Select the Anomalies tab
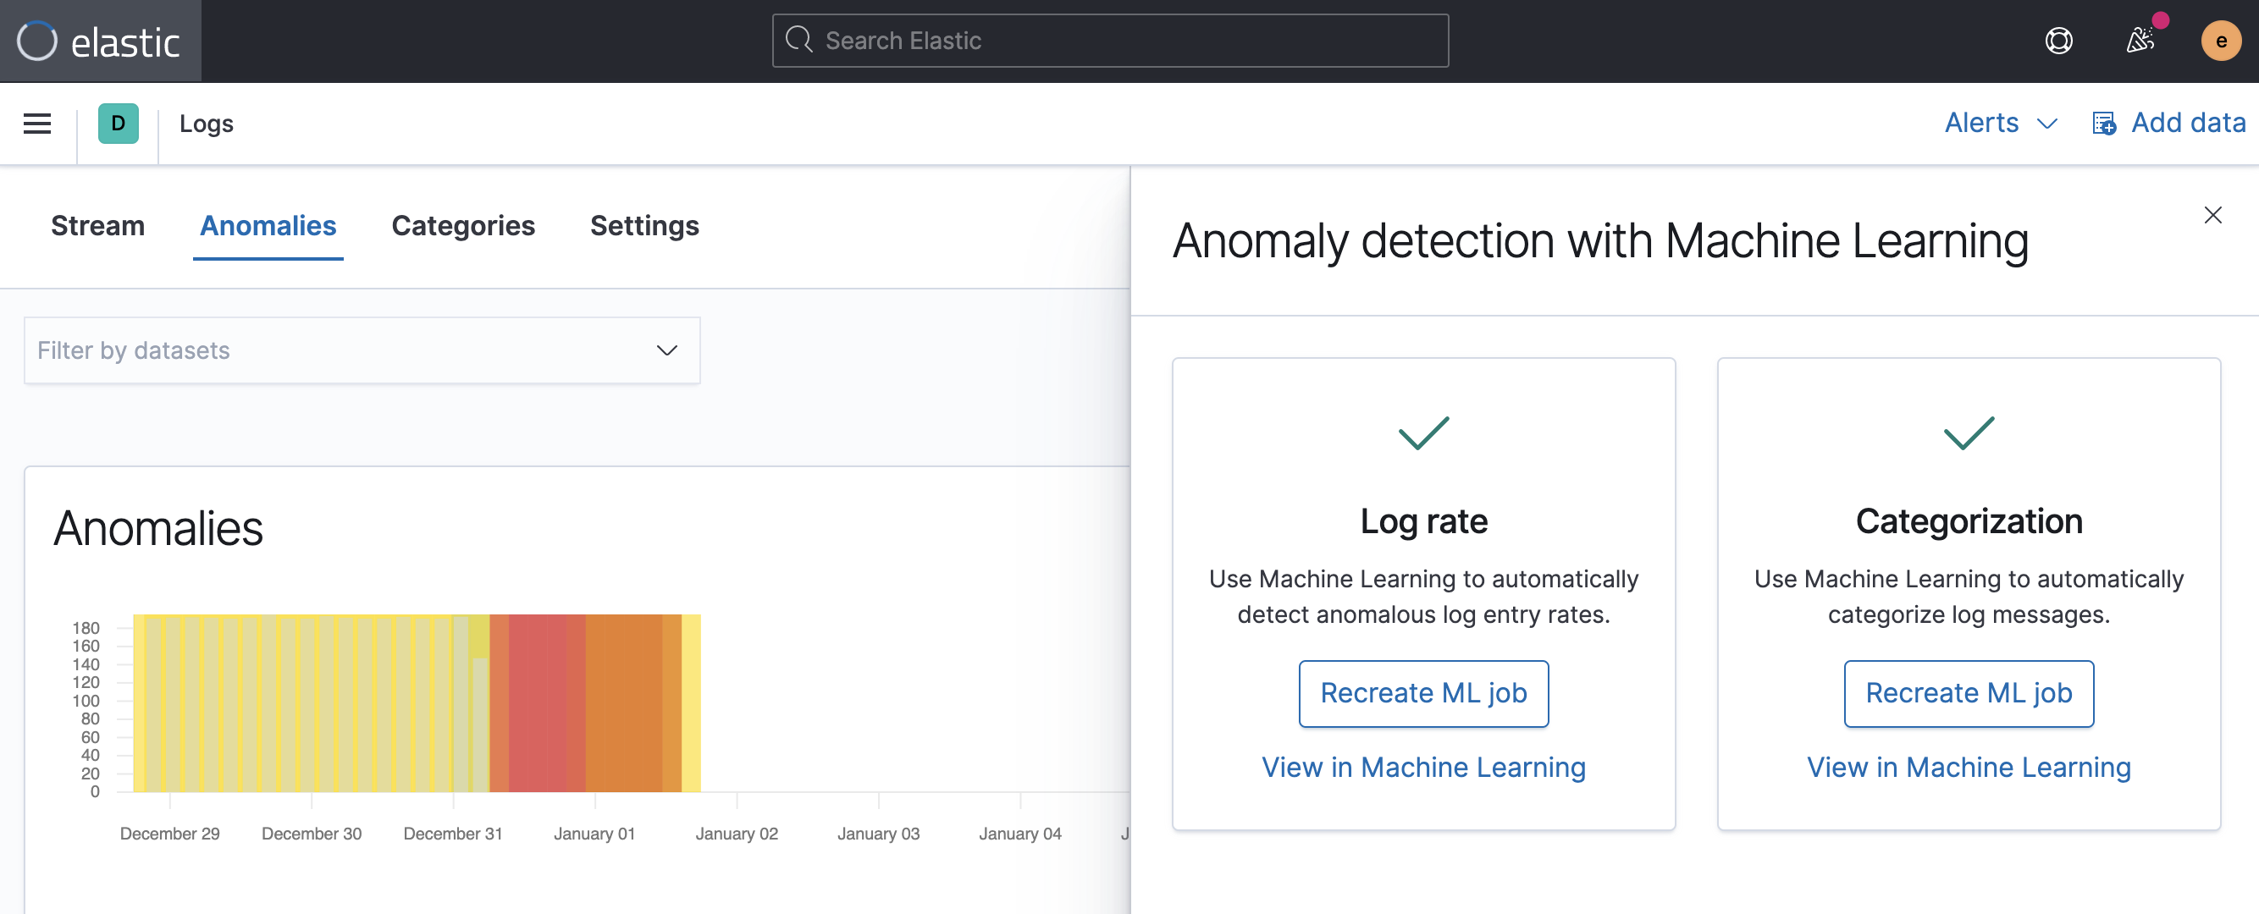The image size is (2259, 914). tap(268, 226)
